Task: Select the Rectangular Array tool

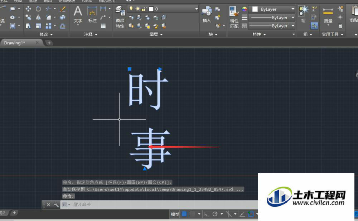Action: click(x=48, y=26)
